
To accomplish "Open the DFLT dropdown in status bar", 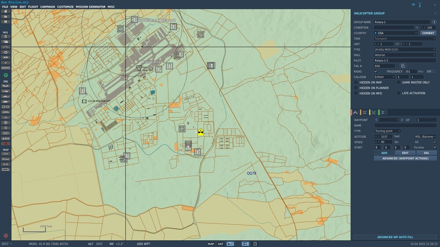I will tap(7, 244).
